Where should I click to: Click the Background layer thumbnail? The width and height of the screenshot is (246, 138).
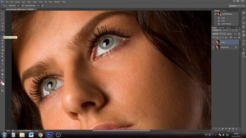[218, 47]
